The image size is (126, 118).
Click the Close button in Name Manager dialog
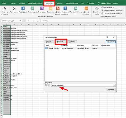[111, 89]
